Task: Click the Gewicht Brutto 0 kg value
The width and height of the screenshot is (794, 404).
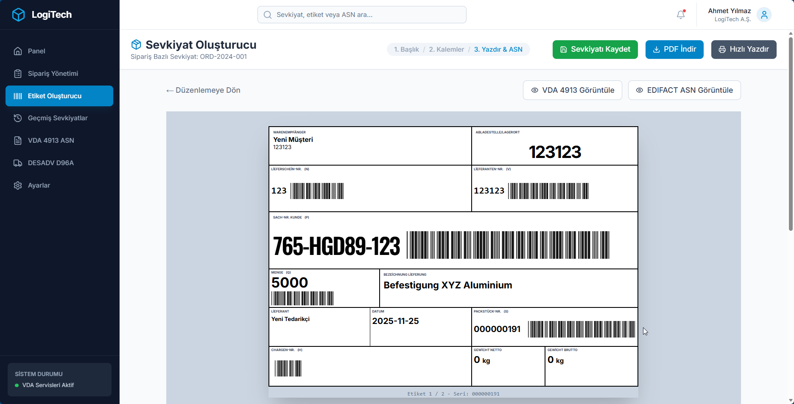Action: 556,360
